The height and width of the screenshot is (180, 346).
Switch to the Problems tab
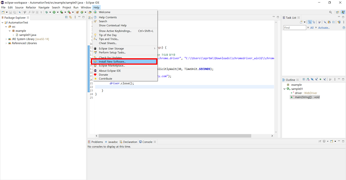tap(96, 142)
